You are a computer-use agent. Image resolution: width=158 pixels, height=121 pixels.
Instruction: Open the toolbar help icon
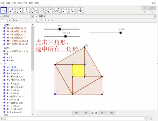(145, 12)
